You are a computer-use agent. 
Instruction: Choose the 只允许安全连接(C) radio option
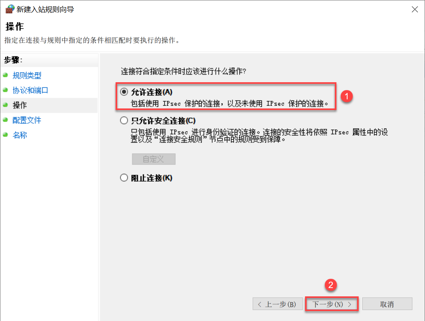[x=124, y=120]
